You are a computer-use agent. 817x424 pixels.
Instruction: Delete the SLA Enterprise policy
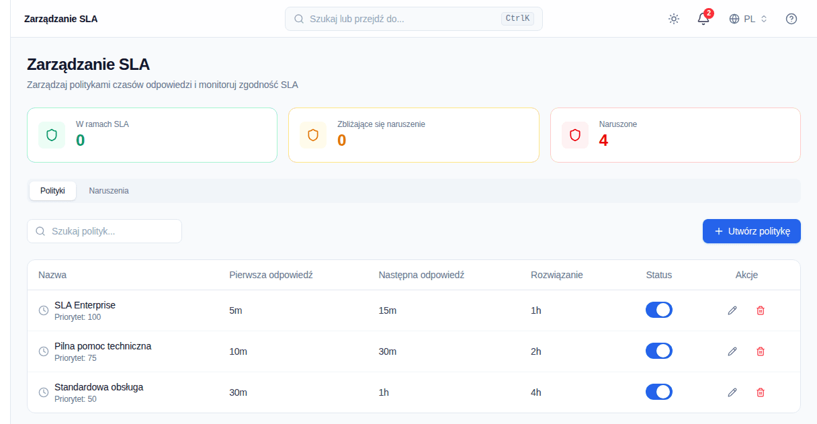pyautogui.click(x=761, y=310)
